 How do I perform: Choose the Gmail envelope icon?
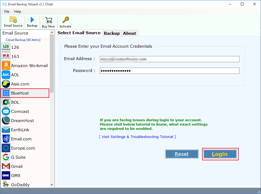(6, 166)
